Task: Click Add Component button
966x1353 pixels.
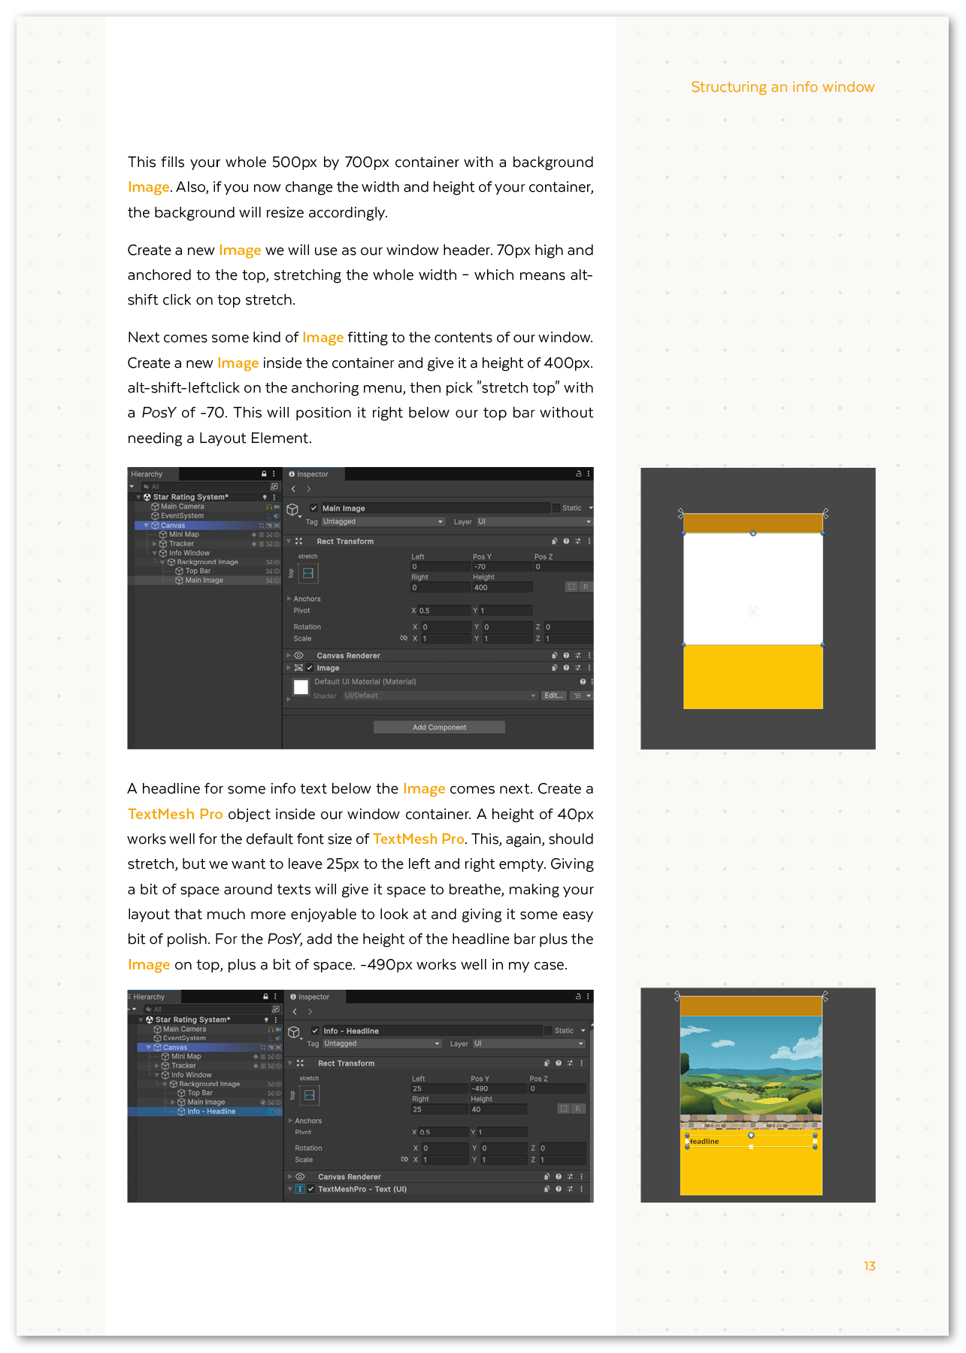Action: click(439, 727)
